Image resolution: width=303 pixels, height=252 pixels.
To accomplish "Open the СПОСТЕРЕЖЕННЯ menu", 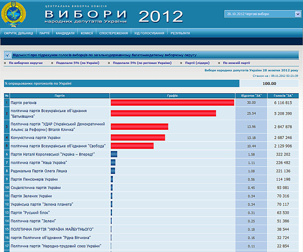I will tap(113, 33).
